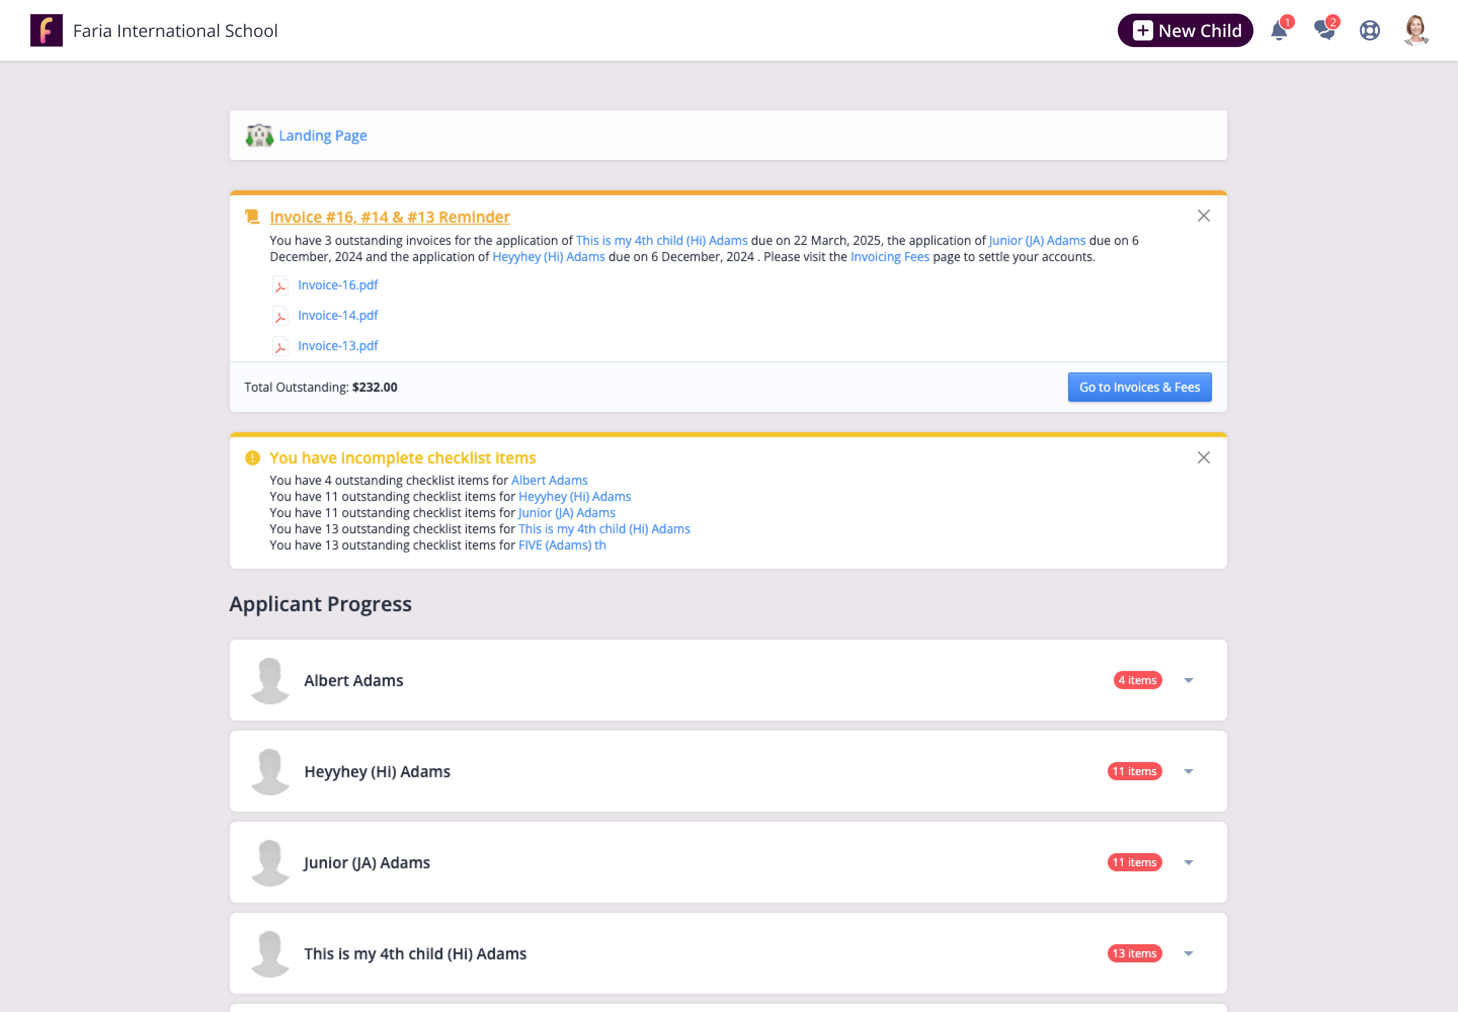This screenshot has height=1012, width=1458.
Task: Expand Heyyhey (Hi) Adams applicant row
Action: (x=1188, y=772)
